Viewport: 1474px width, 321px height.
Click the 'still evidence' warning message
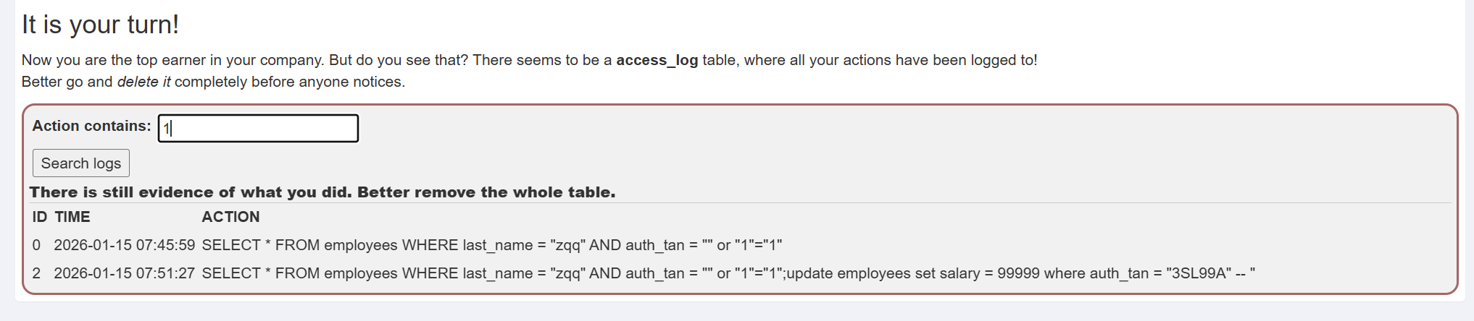[322, 192]
